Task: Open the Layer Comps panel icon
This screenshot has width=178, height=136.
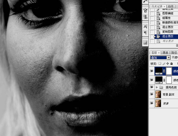Action: [145, 42]
